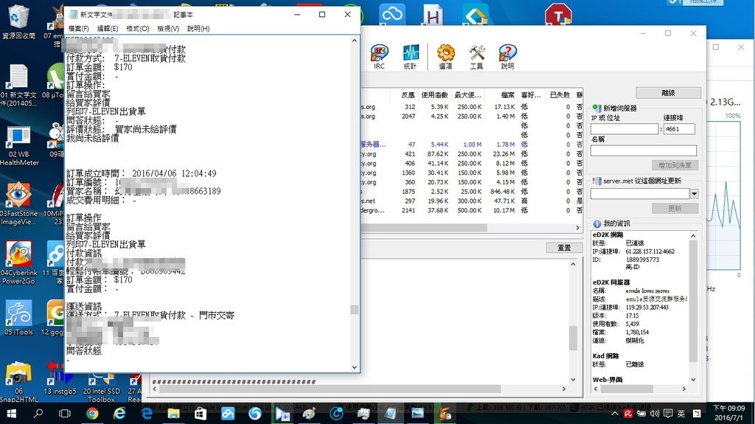Open taskbar search magnifier
Image resolution: width=755 pixels, height=424 pixels.
38,414
